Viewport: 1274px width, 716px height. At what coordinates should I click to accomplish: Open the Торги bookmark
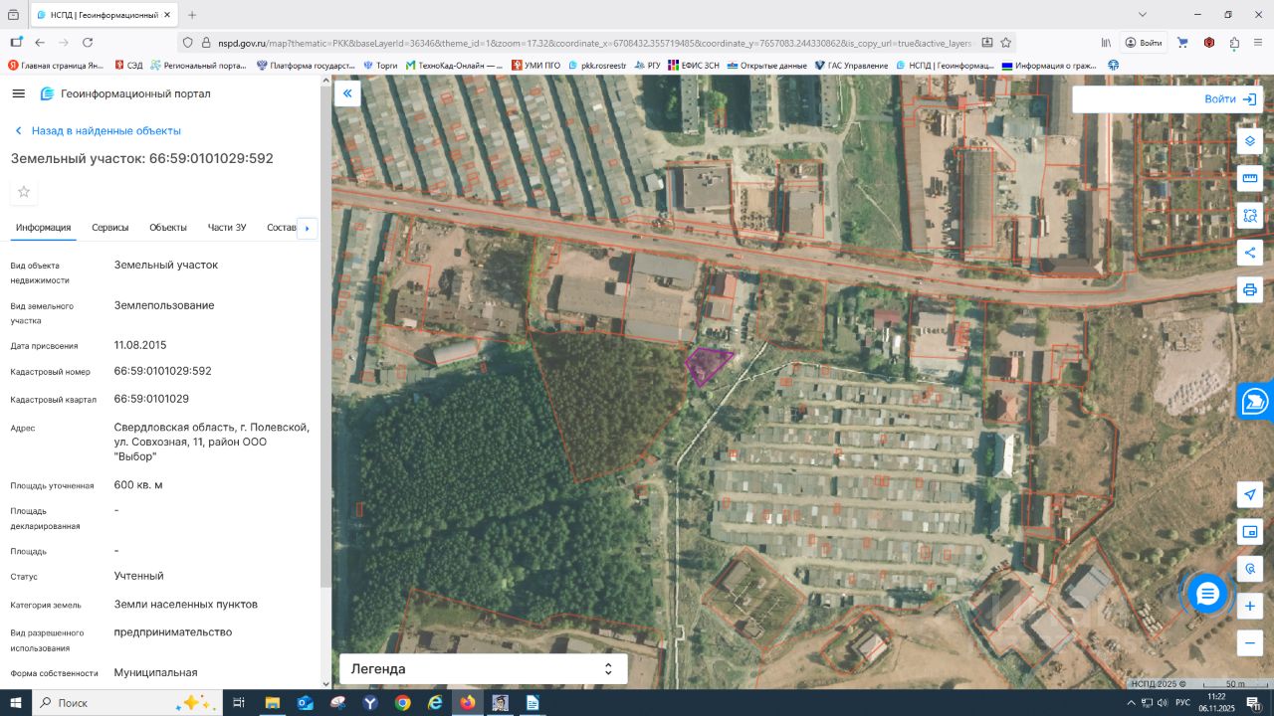click(380, 66)
